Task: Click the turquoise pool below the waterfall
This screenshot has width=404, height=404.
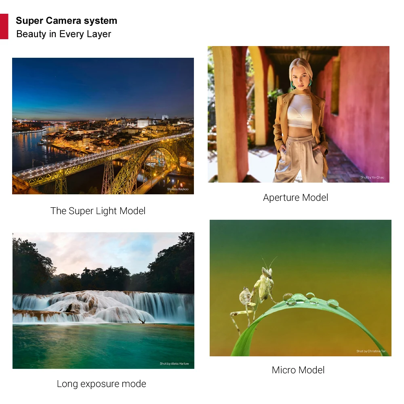Action: point(103,346)
